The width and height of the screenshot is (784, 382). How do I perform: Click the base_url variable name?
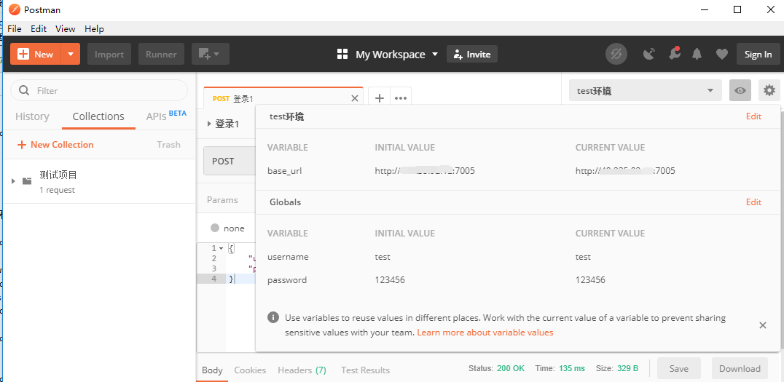click(284, 171)
